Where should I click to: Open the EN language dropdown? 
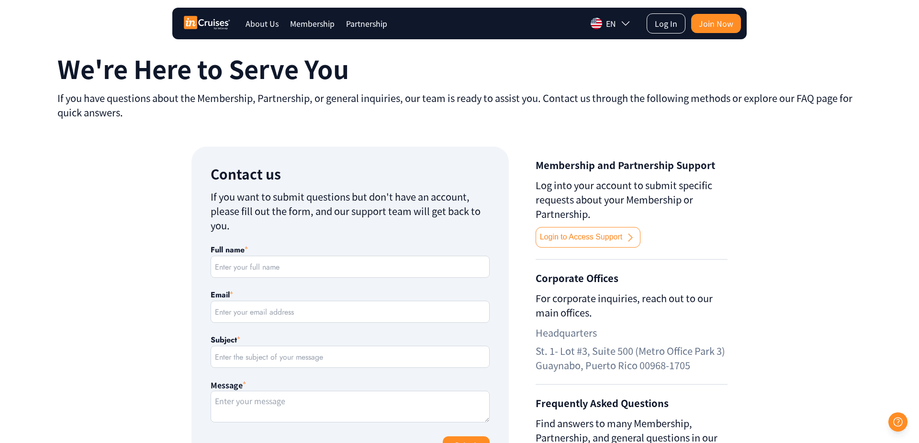click(x=611, y=23)
